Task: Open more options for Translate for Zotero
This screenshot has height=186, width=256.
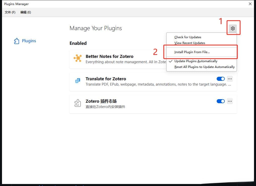Action: [230, 79]
